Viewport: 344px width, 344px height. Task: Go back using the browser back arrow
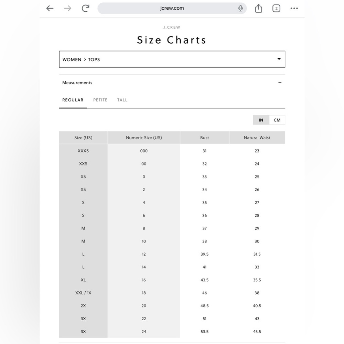tap(50, 8)
